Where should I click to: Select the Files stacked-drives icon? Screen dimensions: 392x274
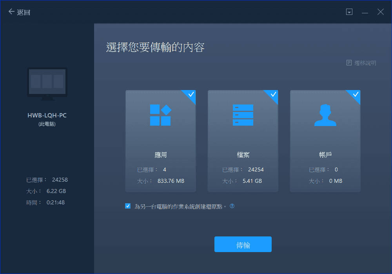pos(243,115)
